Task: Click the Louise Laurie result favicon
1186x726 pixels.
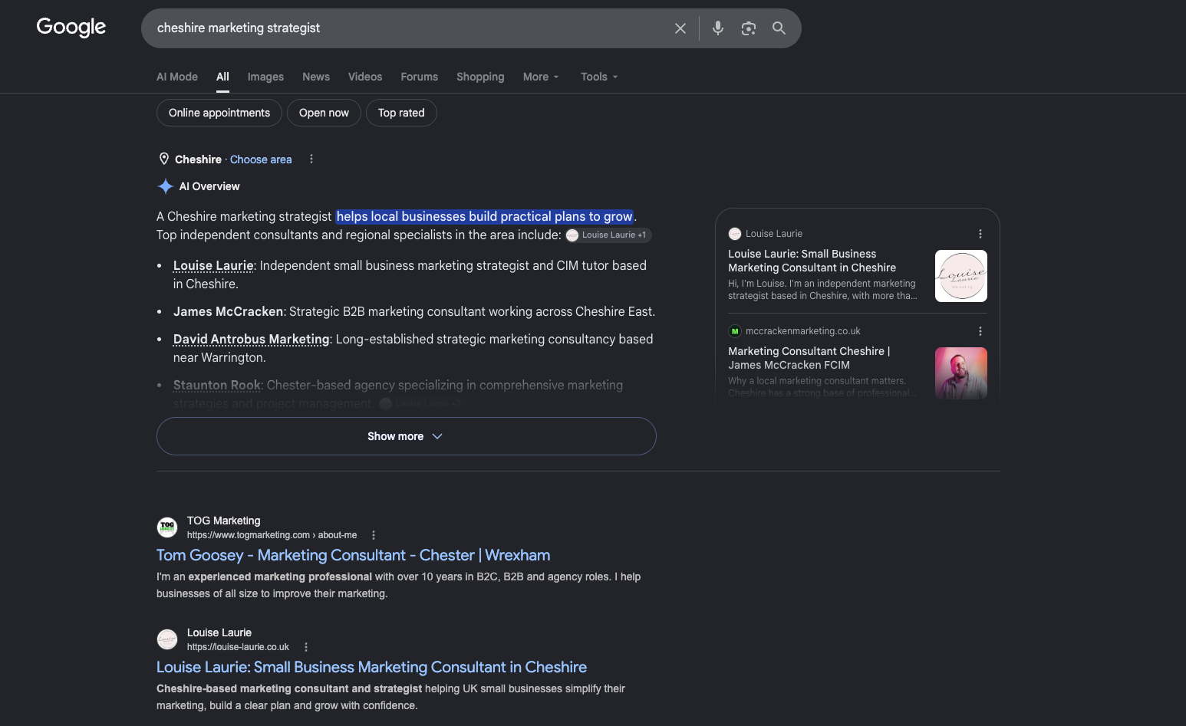Action: (167, 639)
